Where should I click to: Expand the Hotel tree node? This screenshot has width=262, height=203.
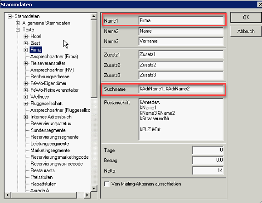coord(25,36)
